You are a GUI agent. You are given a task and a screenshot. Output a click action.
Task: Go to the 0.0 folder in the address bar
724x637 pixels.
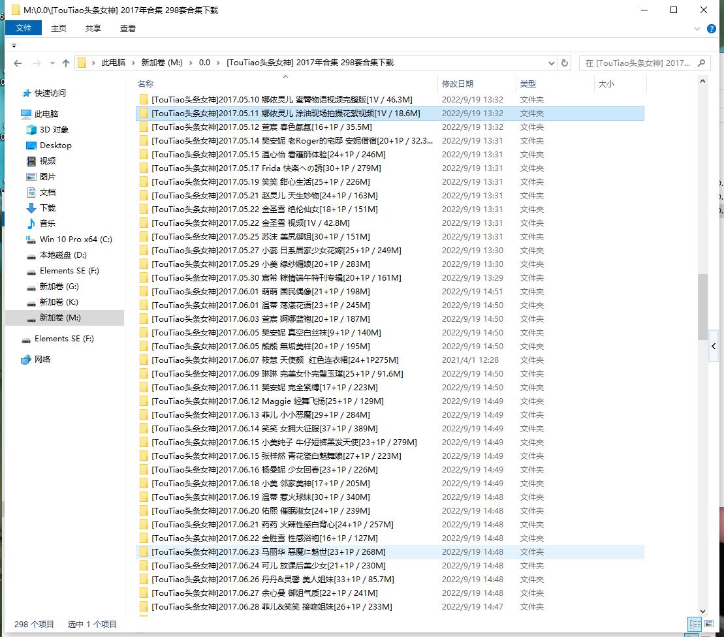click(204, 63)
